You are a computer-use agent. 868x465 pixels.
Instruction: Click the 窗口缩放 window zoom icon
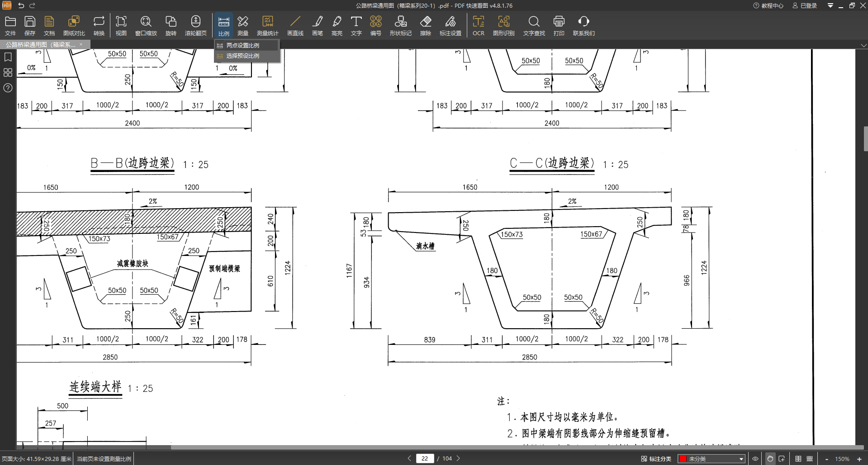(x=146, y=25)
